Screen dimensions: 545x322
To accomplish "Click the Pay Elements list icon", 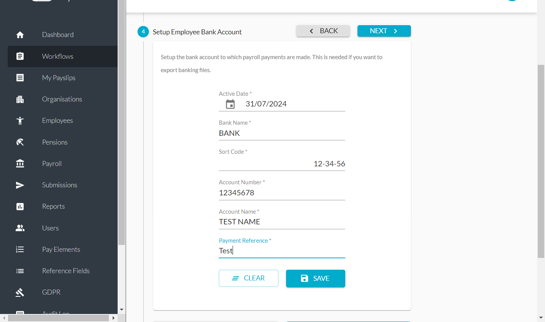I will pyautogui.click(x=20, y=250).
